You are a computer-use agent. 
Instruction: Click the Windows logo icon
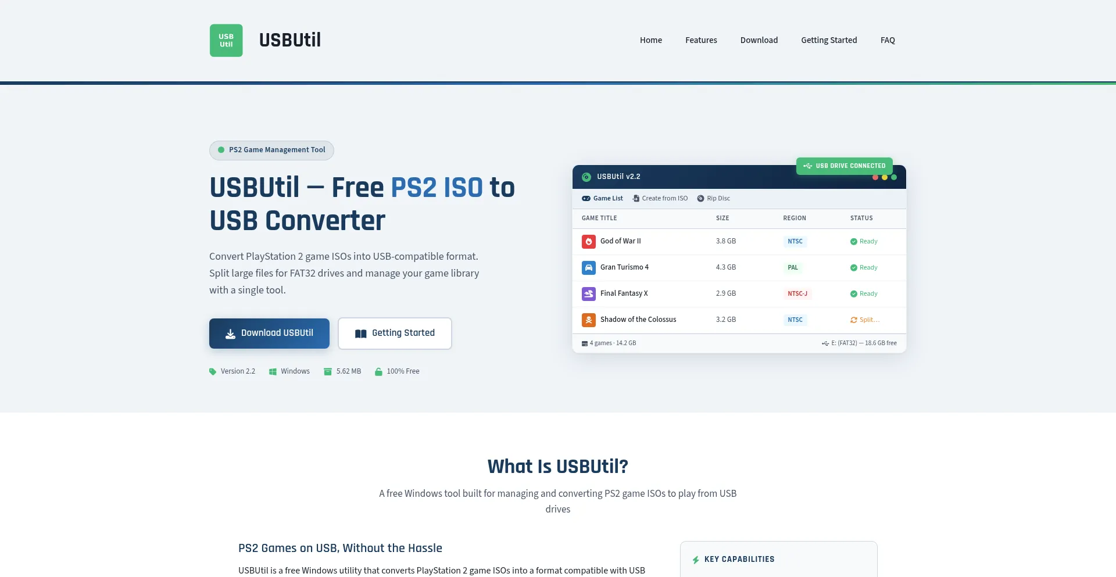(x=273, y=372)
